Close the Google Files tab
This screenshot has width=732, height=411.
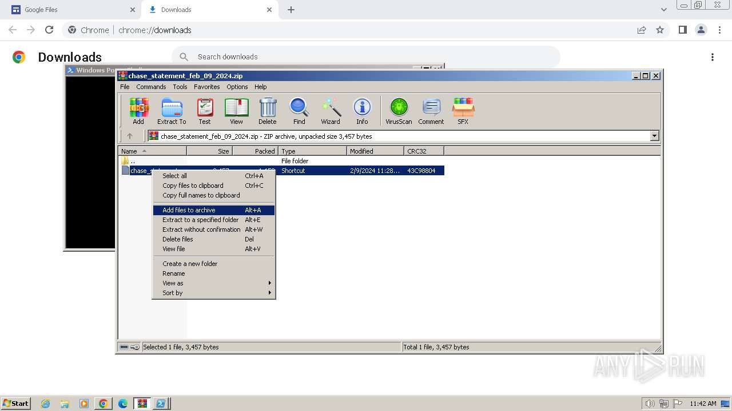pos(133,10)
